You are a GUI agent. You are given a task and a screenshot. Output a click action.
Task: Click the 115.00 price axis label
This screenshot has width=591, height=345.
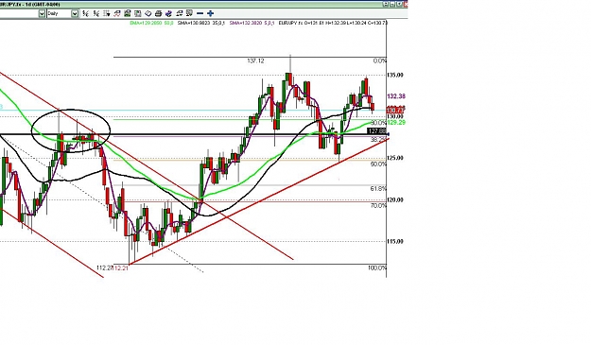(394, 241)
